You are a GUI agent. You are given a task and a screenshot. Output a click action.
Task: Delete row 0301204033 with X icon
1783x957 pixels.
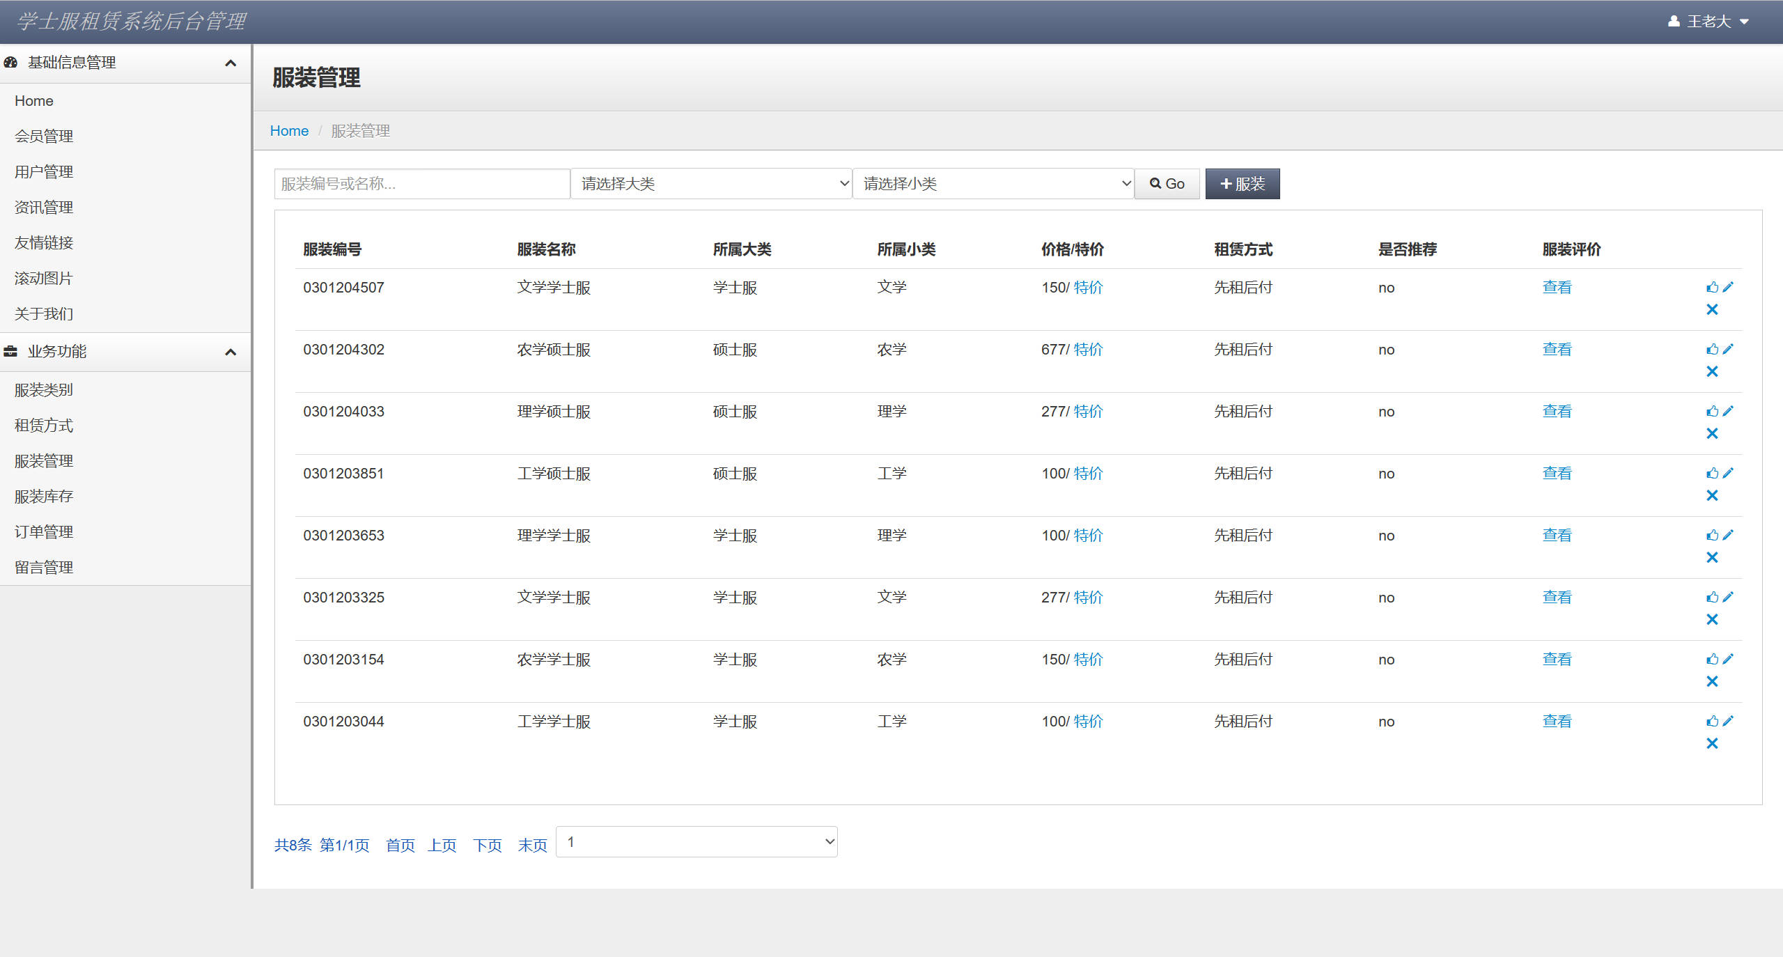pos(1712,433)
